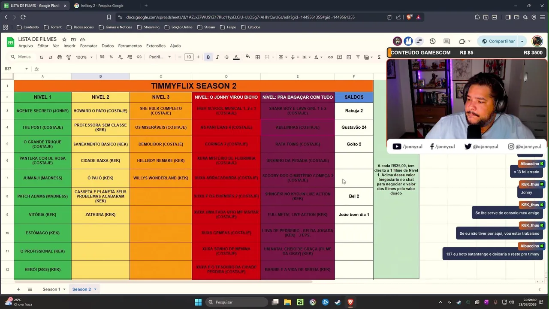This screenshot has height=309, width=549.
Task: Create a filter with funnel icon
Action: click(358, 57)
